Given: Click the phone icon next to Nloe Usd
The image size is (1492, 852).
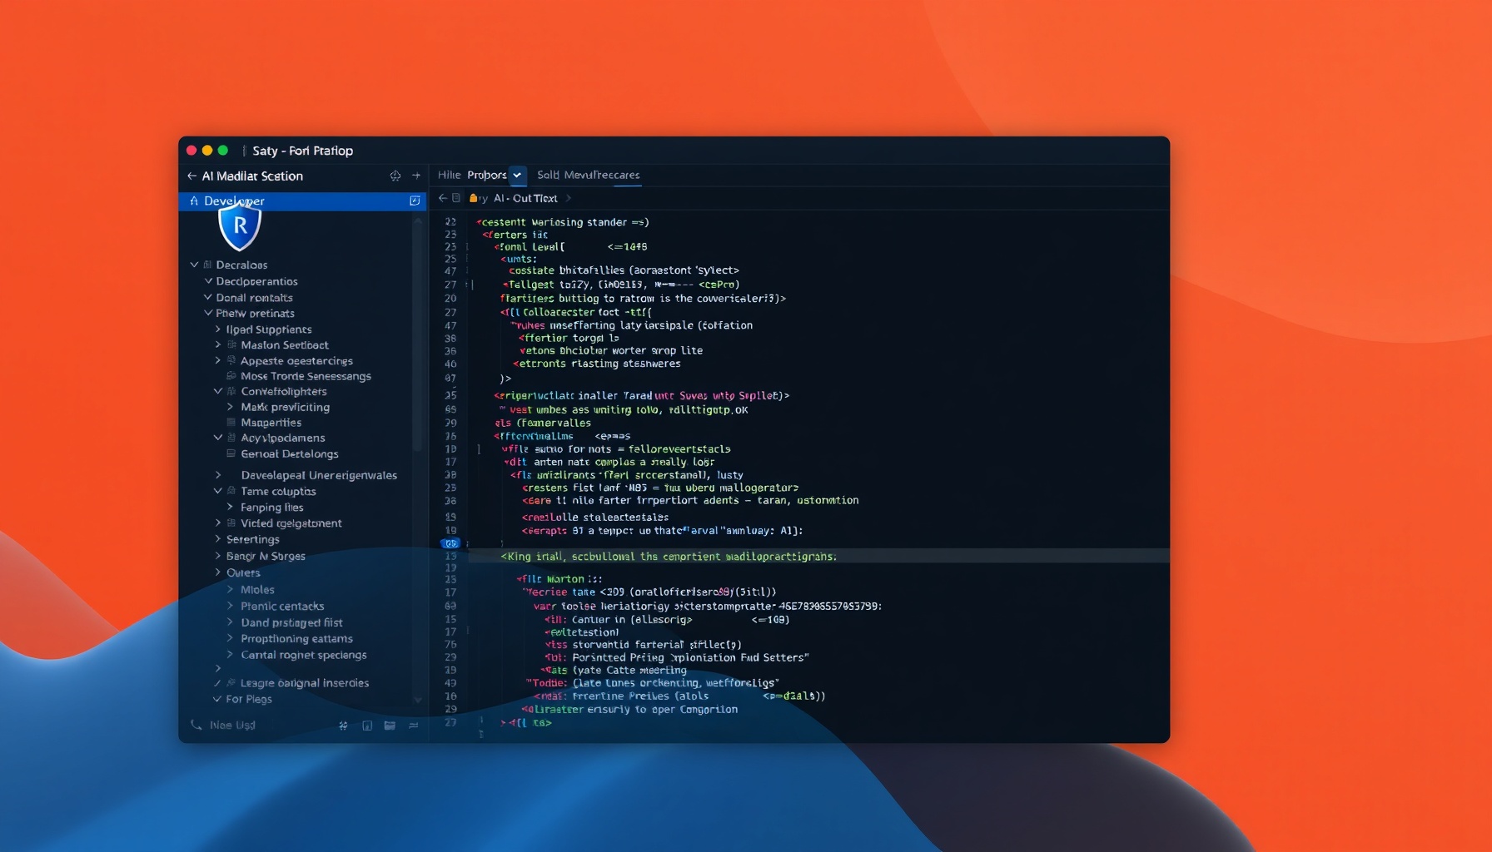Looking at the screenshot, I should pyautogui.click(x=196, y=725).
